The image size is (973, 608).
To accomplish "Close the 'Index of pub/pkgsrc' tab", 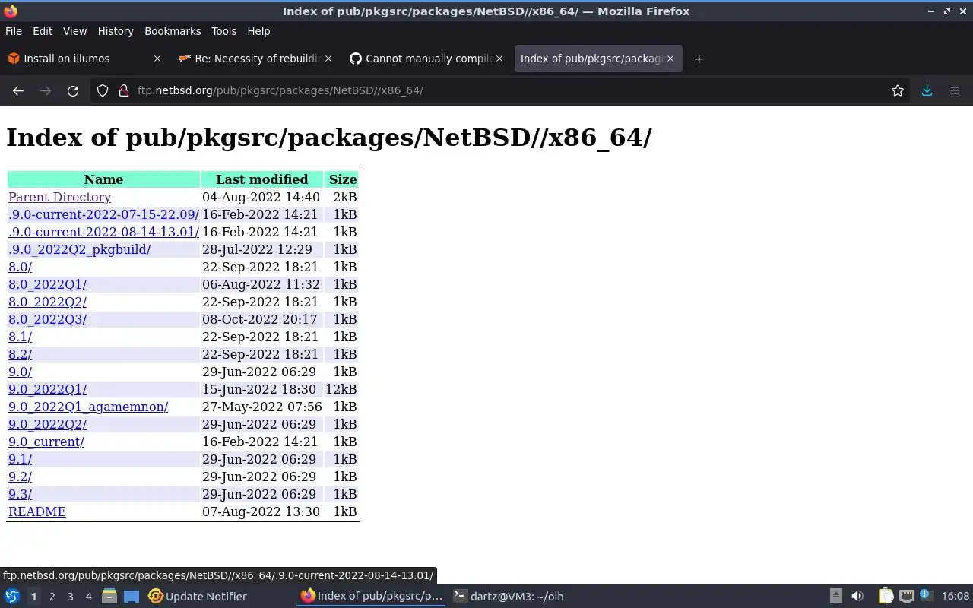I will tap(670, 59).
